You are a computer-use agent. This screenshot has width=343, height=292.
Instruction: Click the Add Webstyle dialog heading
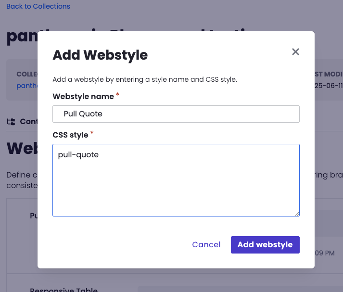click(x=100, y=55)
